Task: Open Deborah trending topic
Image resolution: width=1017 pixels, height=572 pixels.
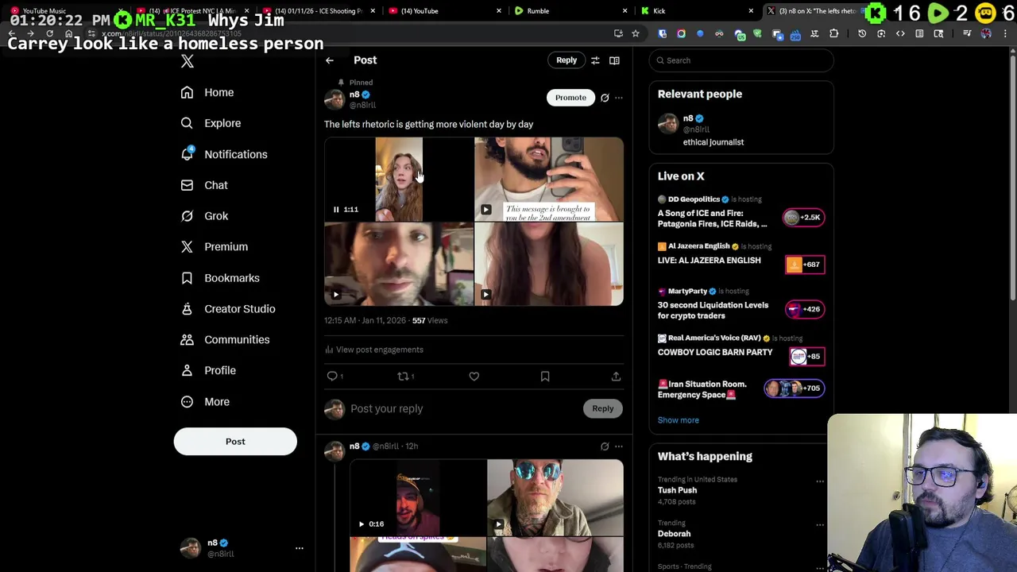Action: tap(675, 534)
